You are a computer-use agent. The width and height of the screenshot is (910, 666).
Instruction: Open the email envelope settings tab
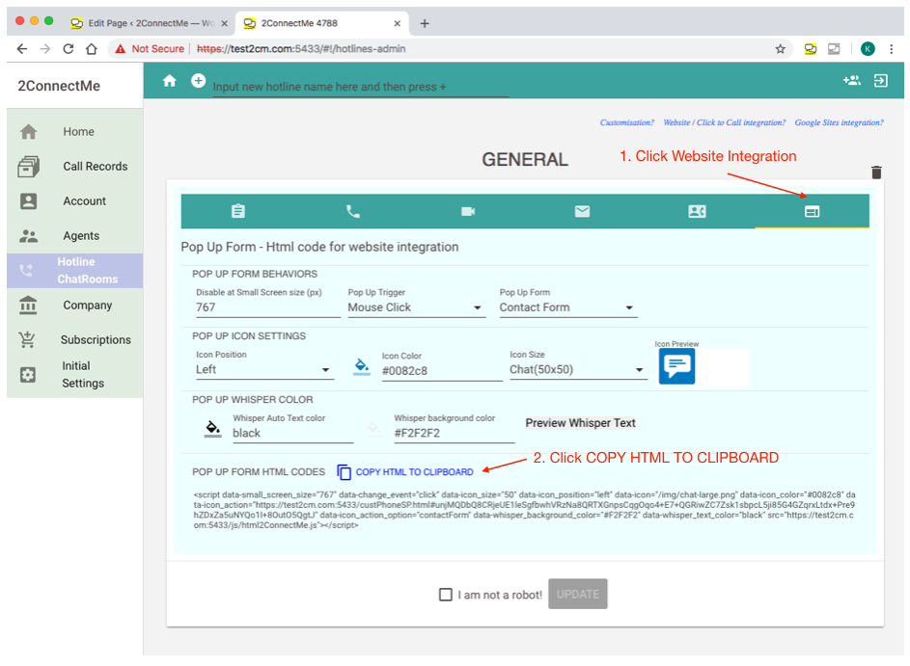[x=582, y=211]
